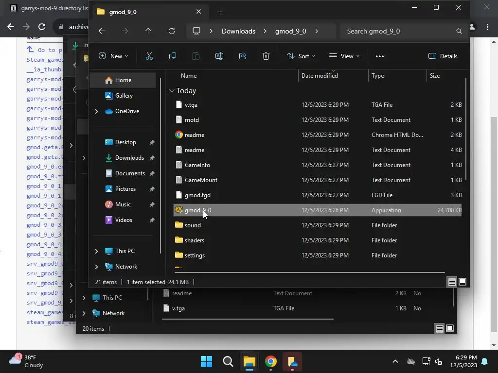Viewport: 498px width, 373px height.
Task: Collapse the Today group
Action: [x=172, y=91]
